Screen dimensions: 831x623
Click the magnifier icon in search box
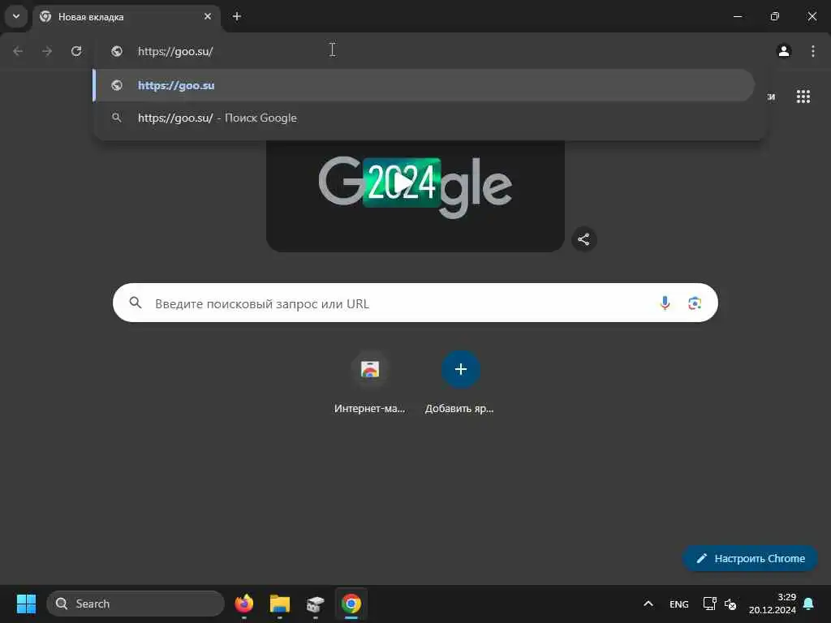(136, 303)
